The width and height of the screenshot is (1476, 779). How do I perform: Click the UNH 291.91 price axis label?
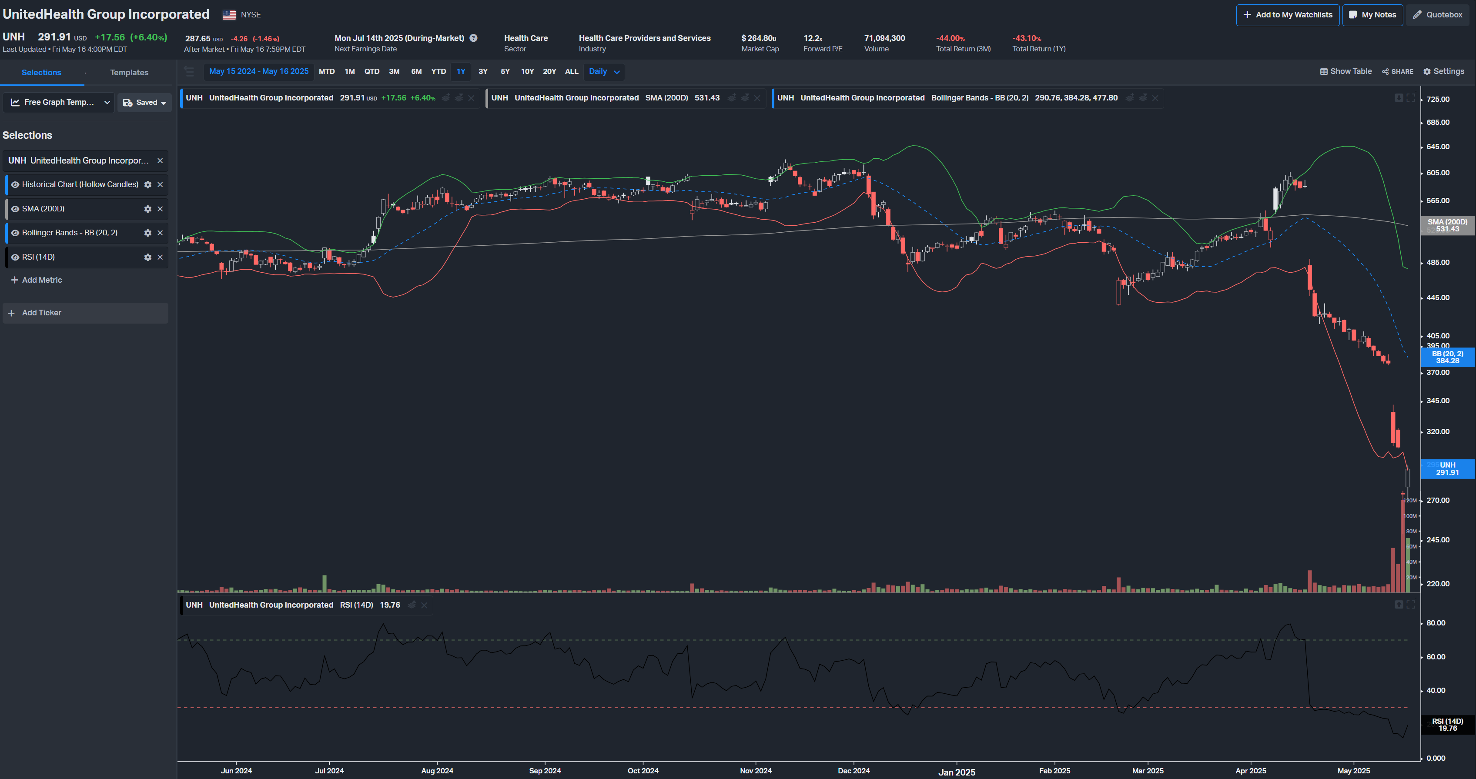[x=1447, y=469]
